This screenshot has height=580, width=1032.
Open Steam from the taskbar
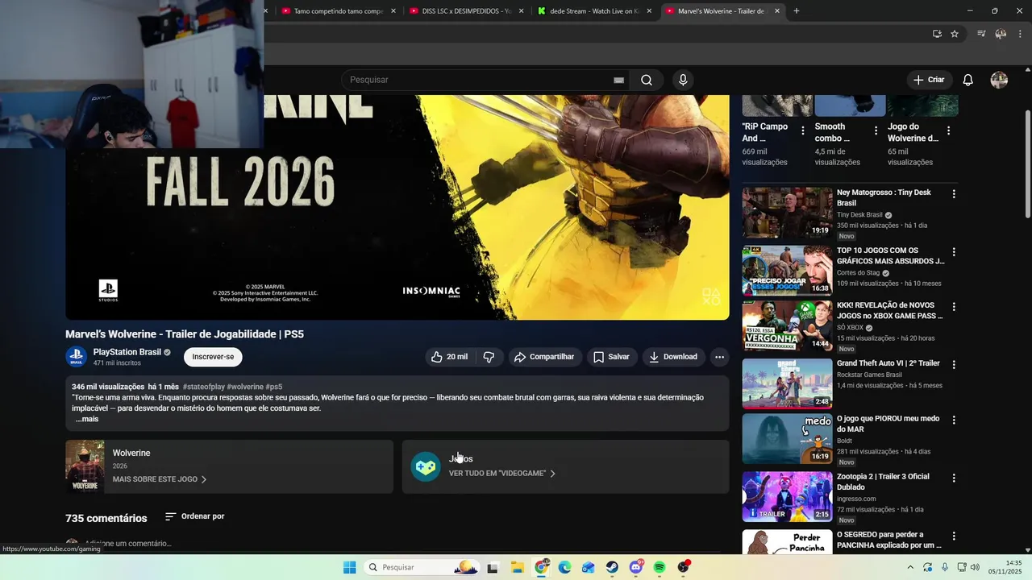click(x=612, y=567)
